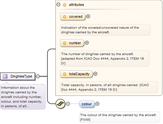Click the attributes header label
Screen dimensions: 163x124
pyautogui.click(x=76, y=5)
